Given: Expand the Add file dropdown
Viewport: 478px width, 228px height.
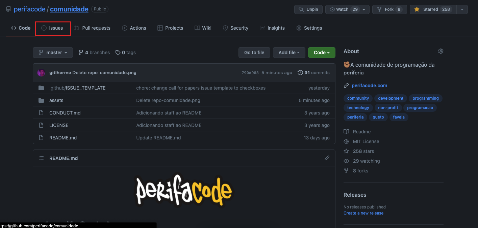Looking at the screenshot, I should click(x=289, y=53).
